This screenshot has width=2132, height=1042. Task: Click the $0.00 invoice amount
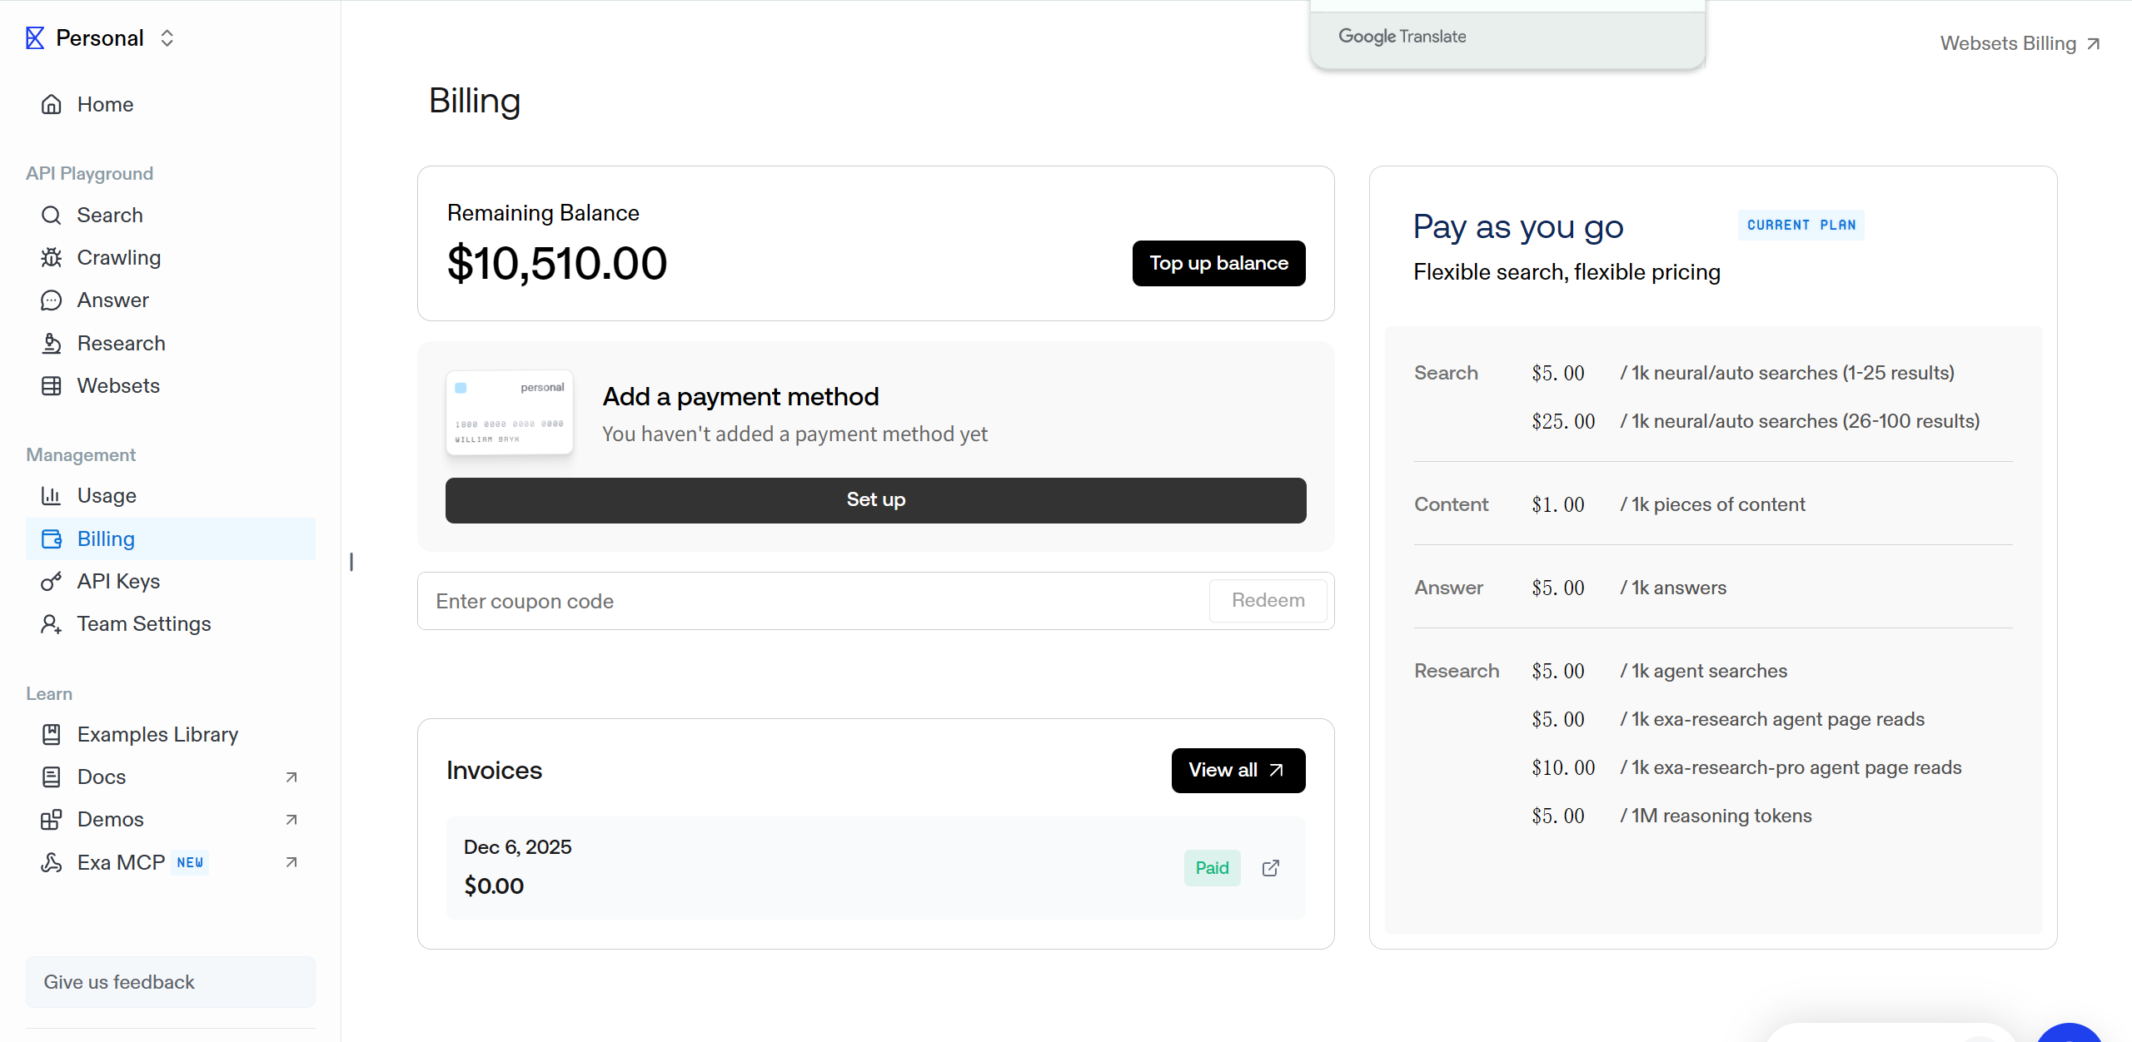point(494,886)
